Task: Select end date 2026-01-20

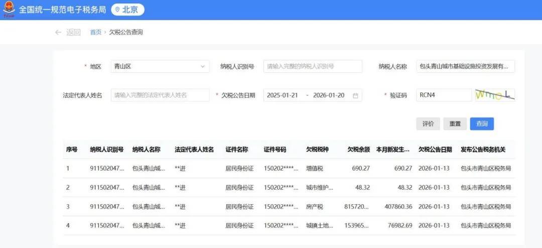Action: coord(329,95)
